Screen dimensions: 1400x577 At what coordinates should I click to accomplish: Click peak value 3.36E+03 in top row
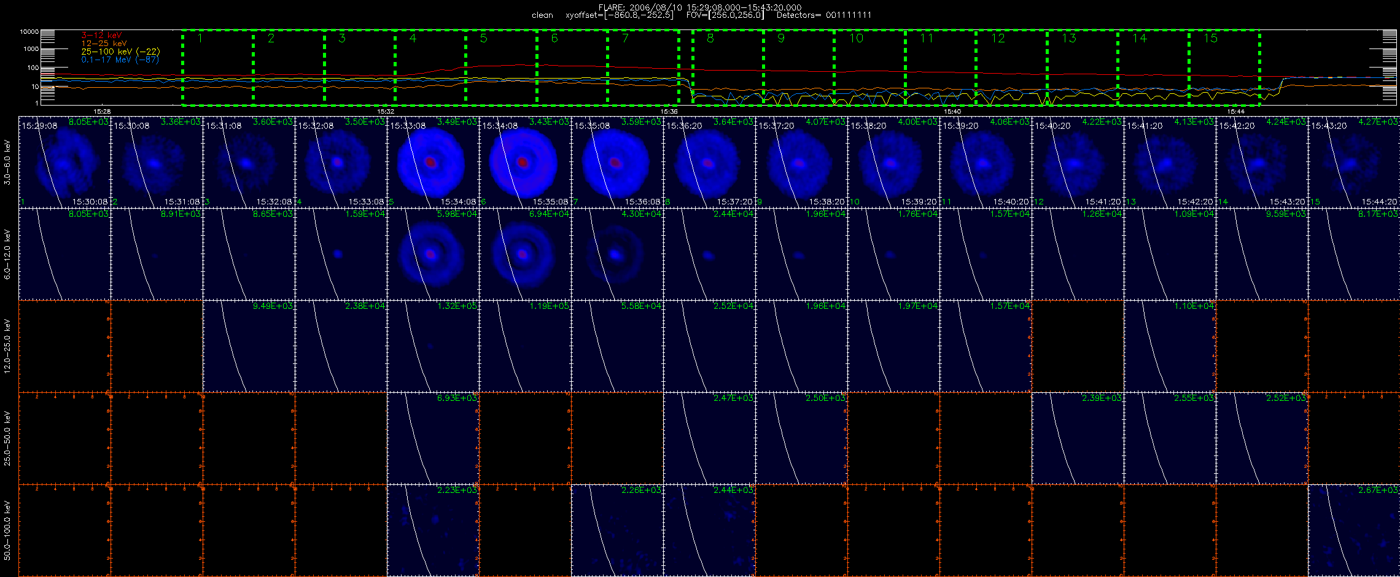click(181, 122)
